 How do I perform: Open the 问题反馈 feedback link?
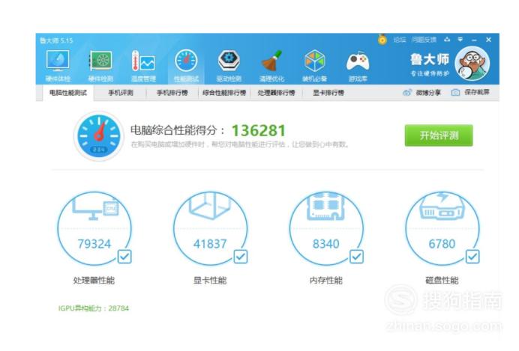point(424,40)
